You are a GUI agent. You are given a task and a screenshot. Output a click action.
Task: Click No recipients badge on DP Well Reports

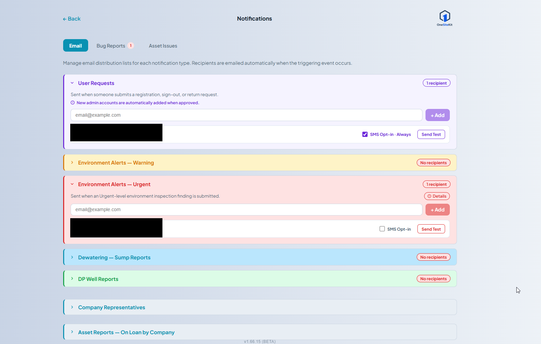pyautogui.click(x=434, y=279)
